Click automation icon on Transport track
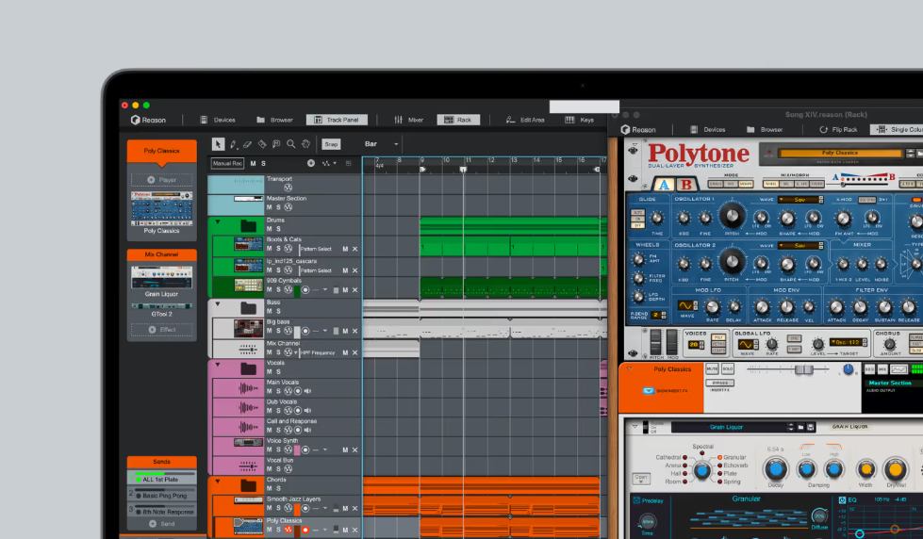Screen dimensions: 923x539 pos(288,188)
